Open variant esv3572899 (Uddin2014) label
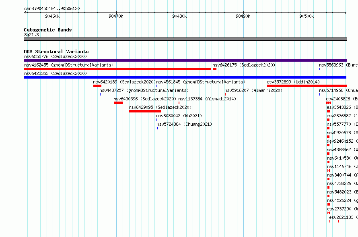Viewport: 358px width, 237px height. (x=293, y=82)
